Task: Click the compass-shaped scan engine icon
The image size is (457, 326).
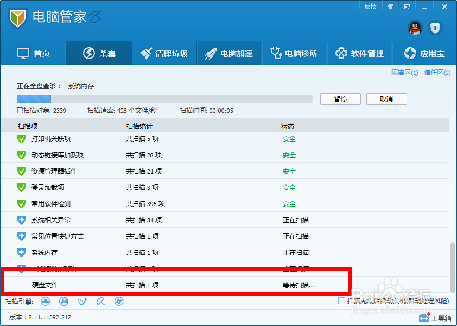Action: (64, 301)
